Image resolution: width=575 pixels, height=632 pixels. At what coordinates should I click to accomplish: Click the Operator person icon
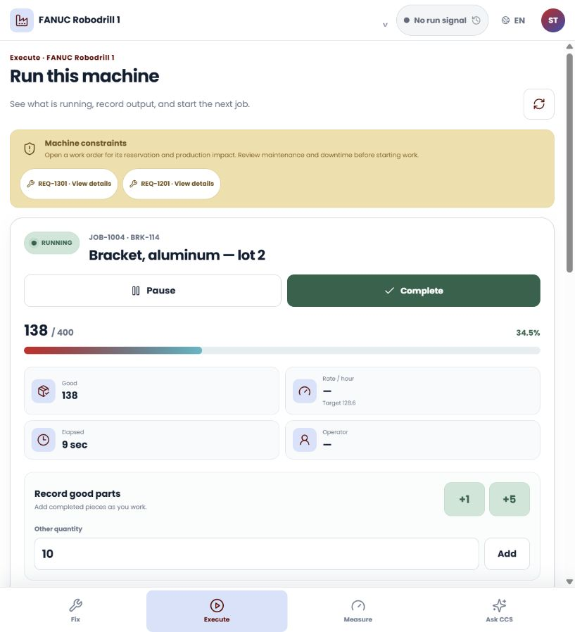(305, 440)
